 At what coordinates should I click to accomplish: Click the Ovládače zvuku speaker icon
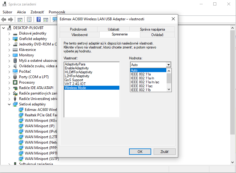pyautogui.click(x=15, y=66)
